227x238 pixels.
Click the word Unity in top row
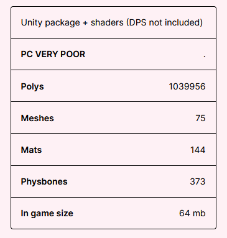(32, 22)
